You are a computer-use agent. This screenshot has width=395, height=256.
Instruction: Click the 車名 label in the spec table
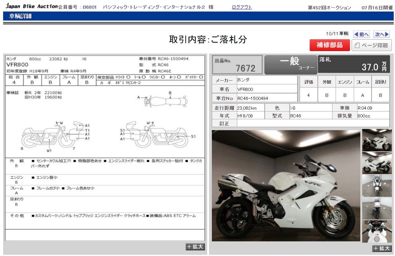pyautogui.click(x=224, y=89)
